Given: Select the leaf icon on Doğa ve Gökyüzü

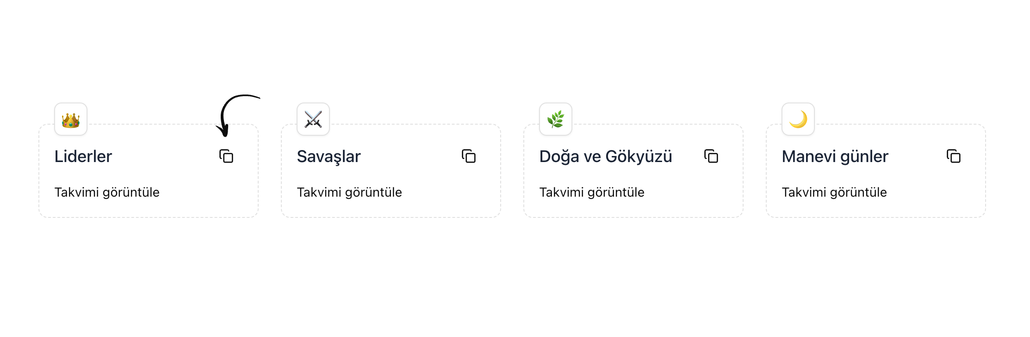Looking at the screenshot, I should 555,119.
